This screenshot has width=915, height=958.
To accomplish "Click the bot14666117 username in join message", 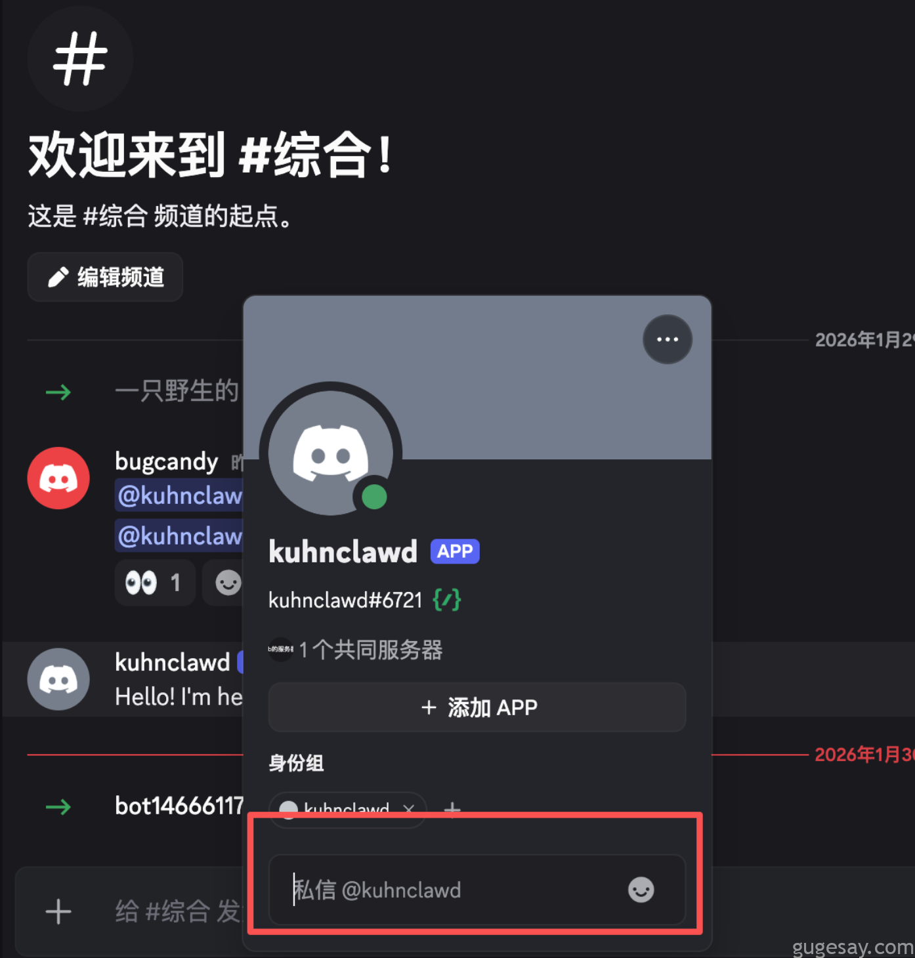I will pyautogui.click(x=179, y=806).
